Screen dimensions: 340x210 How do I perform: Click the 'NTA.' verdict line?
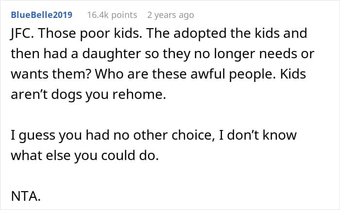pyautogui.click(x=26, y=196)
